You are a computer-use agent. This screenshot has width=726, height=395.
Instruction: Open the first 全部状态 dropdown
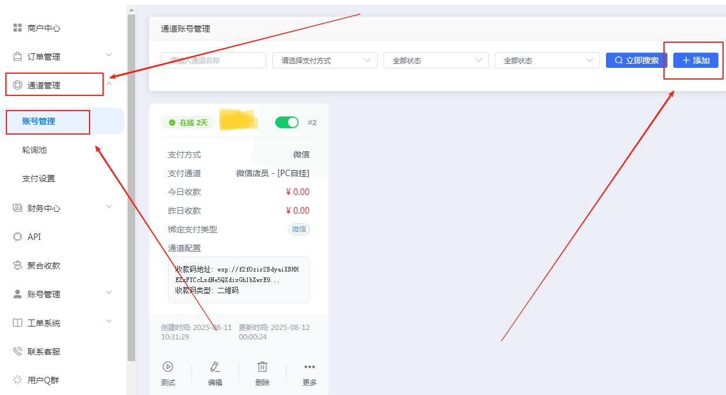(436, 60)
